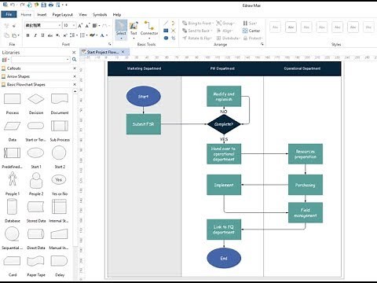The width and height of the screenshot is (377, 283).
Task: Apply the second Abc style preset
Action: 291,27
